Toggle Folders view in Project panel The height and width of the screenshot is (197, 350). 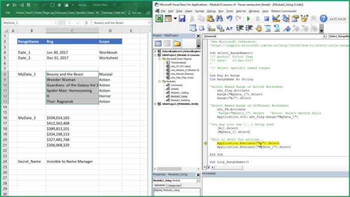click(x=177, y=43)
